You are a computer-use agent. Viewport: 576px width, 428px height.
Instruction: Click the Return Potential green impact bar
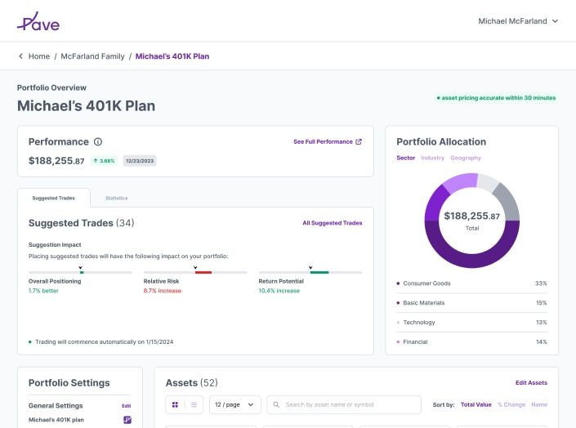click(319, 272)
